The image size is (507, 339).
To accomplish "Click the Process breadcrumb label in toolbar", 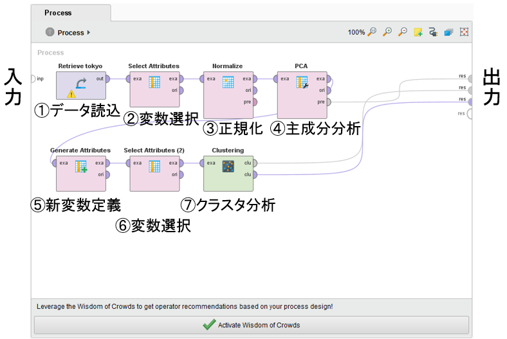I will [71, 32].
